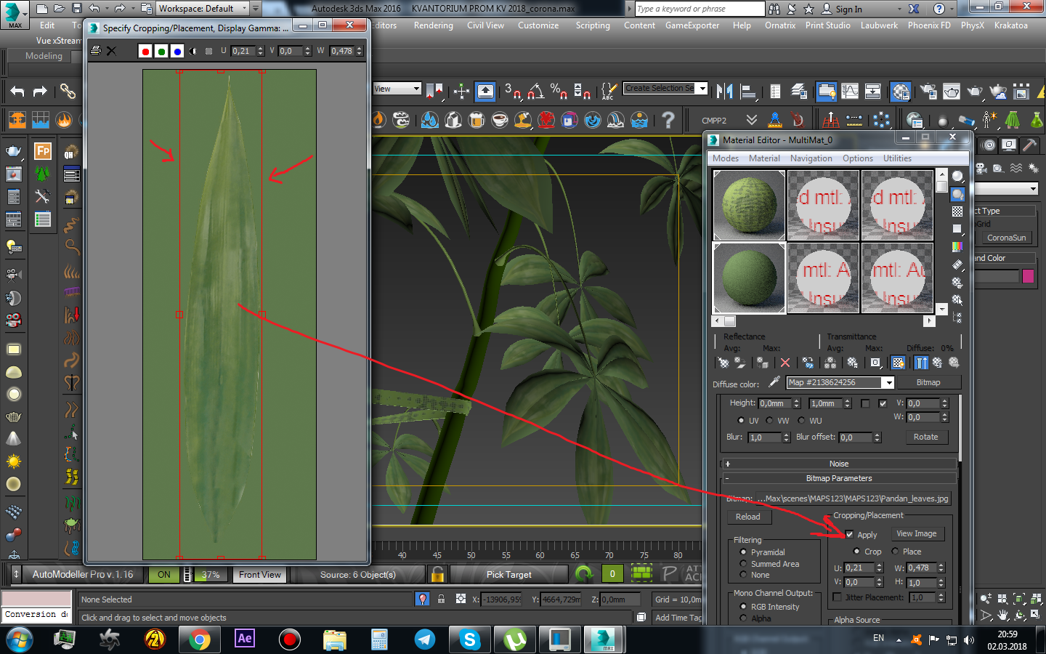Screen dimensions: 1046x654
Task: Expand the Noise rollout
Action: click(x=839, y=464)
